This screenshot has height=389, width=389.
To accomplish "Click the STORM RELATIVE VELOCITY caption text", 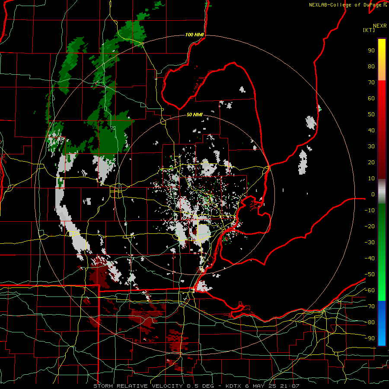I will point(137,386).
